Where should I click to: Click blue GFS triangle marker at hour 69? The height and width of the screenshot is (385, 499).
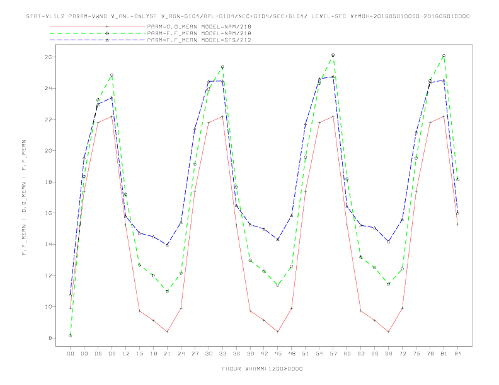click(x=389, y=242)
